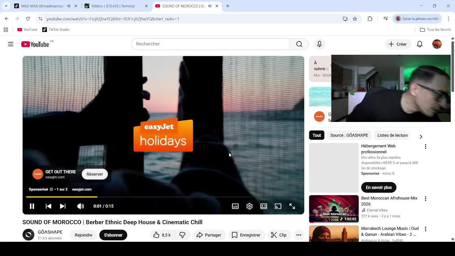Open YouTube notifications bell
The width and height of the screenshot is (455, 256).
click(420, 44)
